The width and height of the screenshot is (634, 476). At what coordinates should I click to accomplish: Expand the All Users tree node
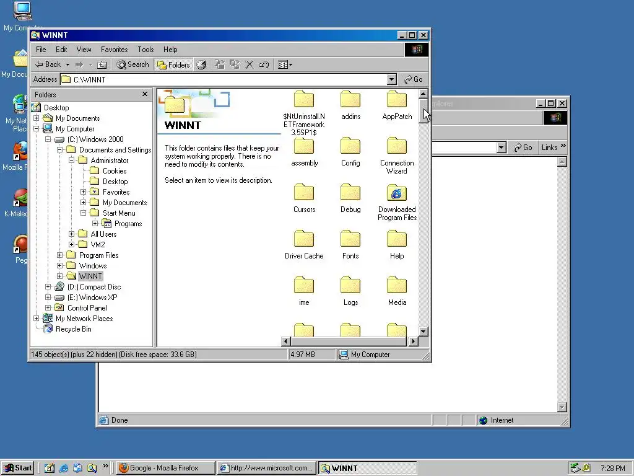click(x=71, y=234)
